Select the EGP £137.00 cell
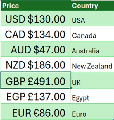This screenshot has height=120, width=114. [36, 96]
